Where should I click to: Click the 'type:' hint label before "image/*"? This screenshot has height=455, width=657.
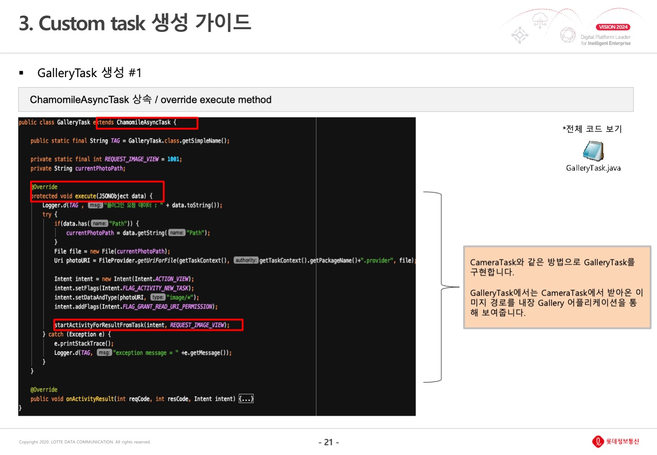pos(158,298)
